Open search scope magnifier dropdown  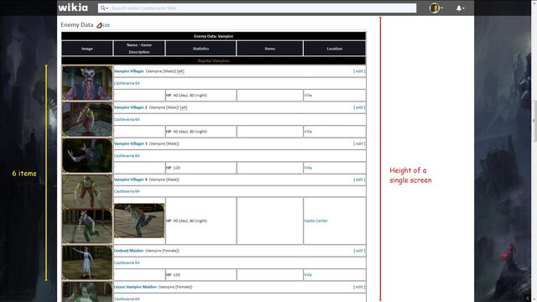[x=104, y=8]
